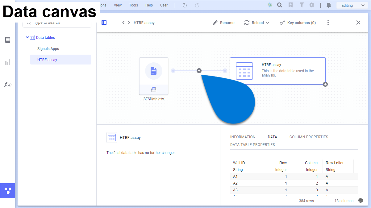Select the HTRF assay data table

coord(60,60)
